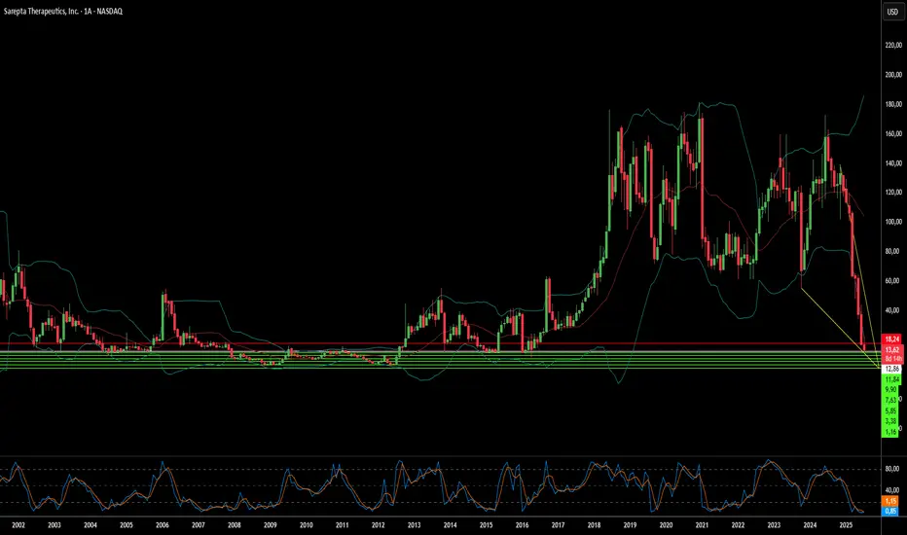Select the green 5,85 level tag
The height and width of the screenshot is (535, 907).
[890, 410]
